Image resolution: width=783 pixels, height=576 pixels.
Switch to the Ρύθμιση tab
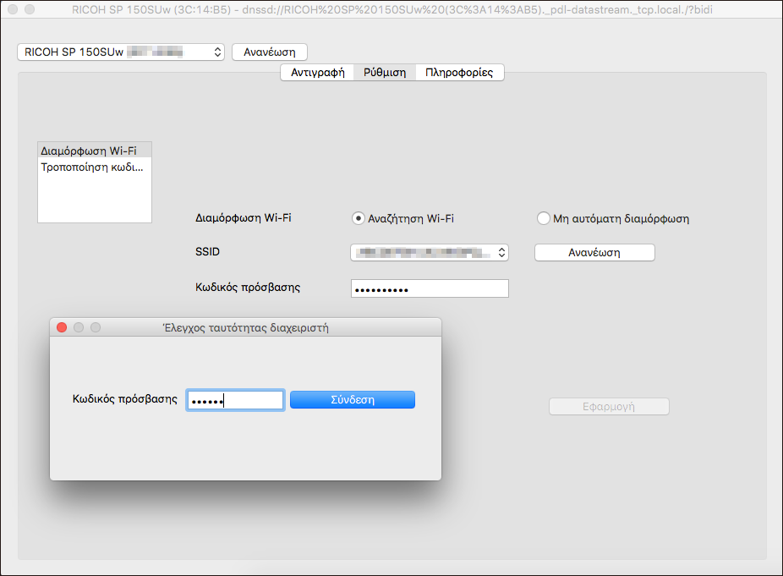385,73
